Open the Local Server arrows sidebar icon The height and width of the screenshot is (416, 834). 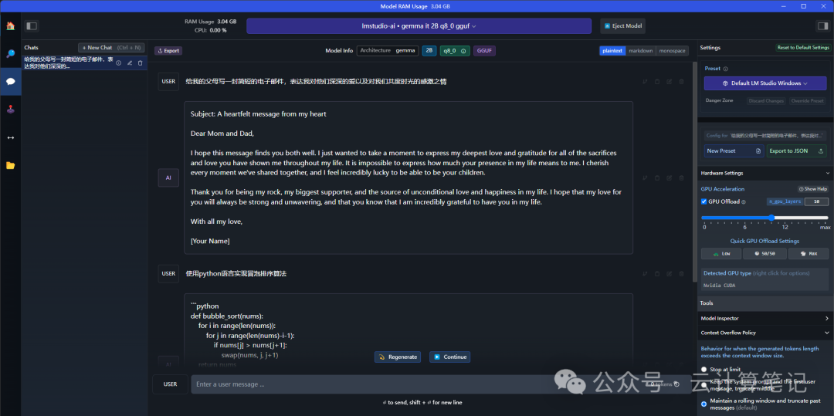point(11,137)
